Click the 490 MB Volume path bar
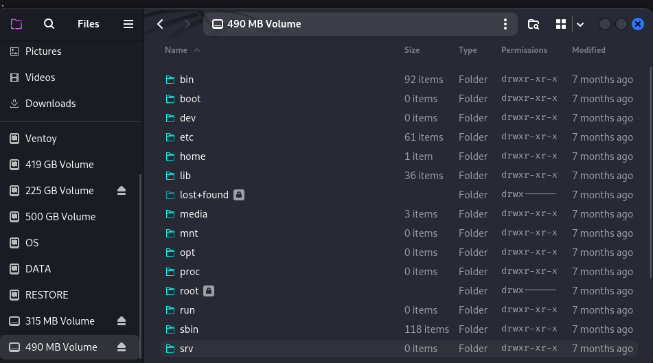This screenshot has width=653, height=363. point(360,24)
